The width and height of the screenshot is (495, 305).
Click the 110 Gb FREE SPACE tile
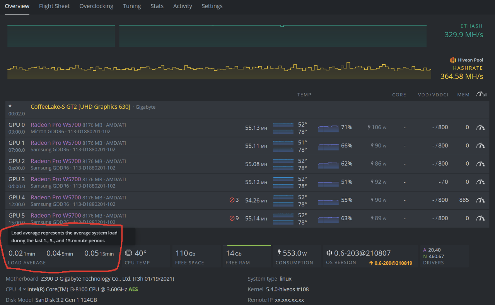196,256
